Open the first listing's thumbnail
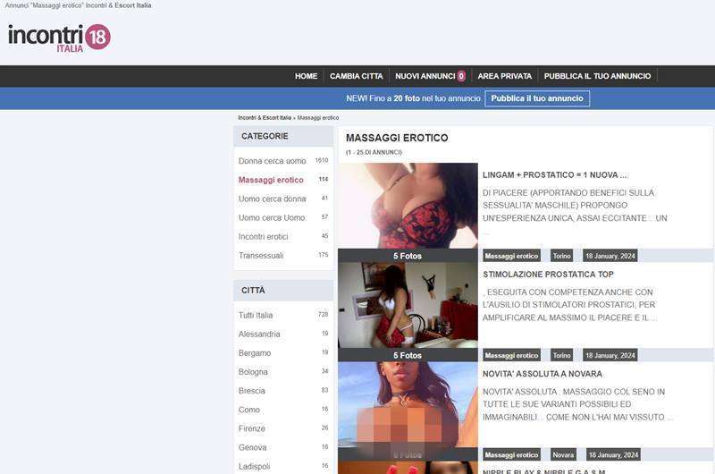The image size is (715, 474). point(408,206)
